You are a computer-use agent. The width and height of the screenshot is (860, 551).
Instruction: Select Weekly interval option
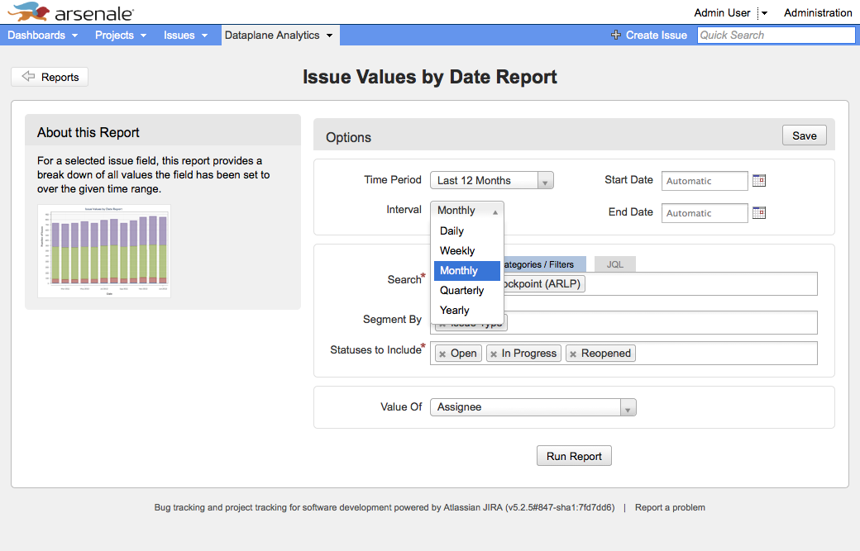(x=466, y=251)
